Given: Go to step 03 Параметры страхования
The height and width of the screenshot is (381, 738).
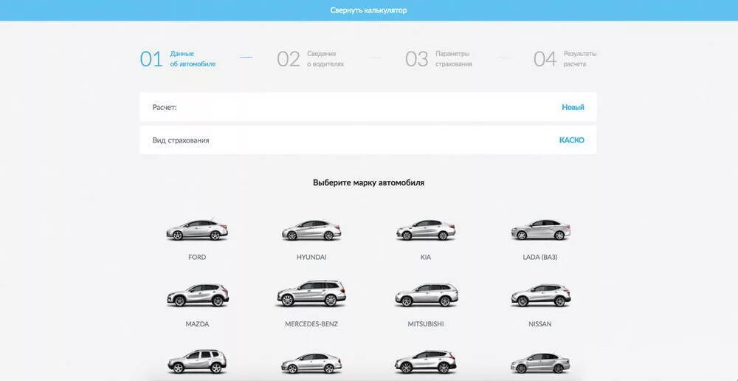Looking at the screenshot, I should pyautogui.click(x=438, y=59).
